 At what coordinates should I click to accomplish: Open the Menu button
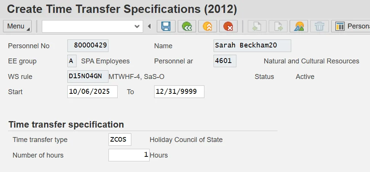pos(18,26)
